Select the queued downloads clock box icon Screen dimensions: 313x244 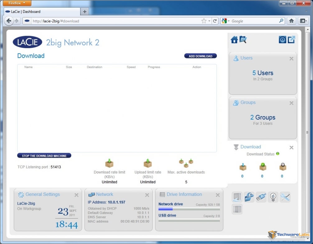click(283, 167)
